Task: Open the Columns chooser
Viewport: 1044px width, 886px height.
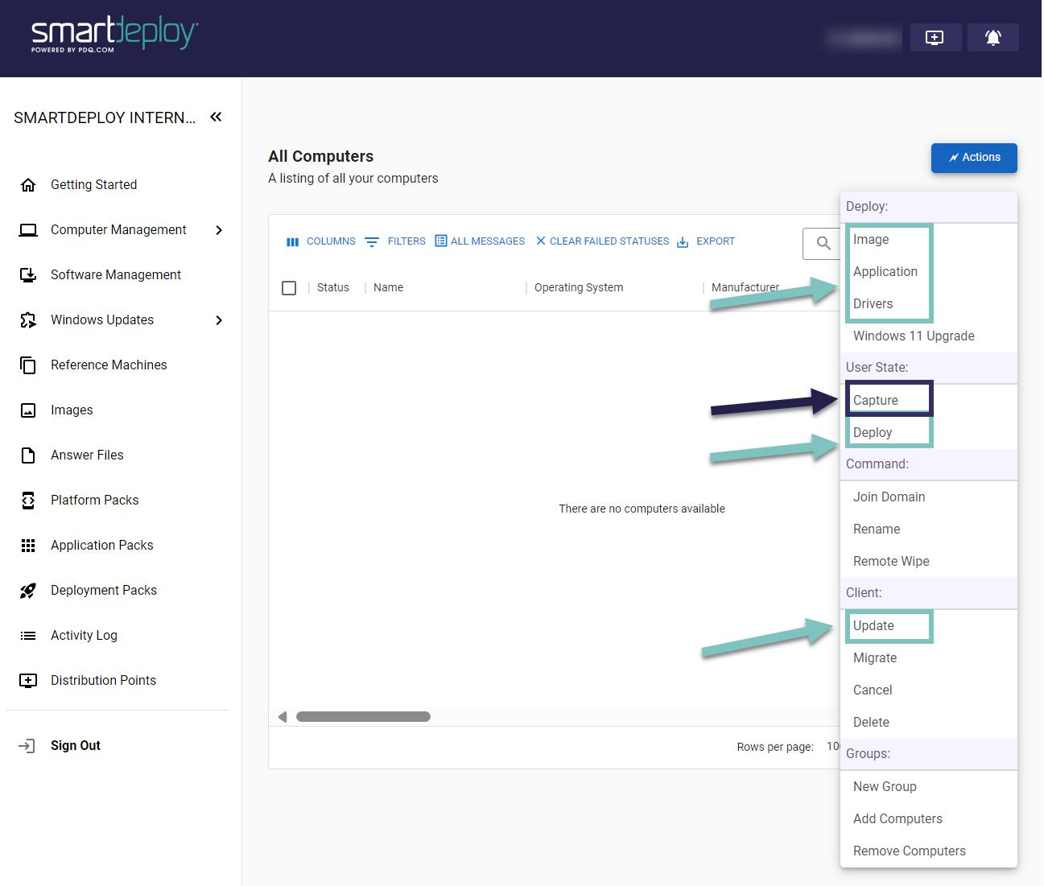Action: point(321,241)
